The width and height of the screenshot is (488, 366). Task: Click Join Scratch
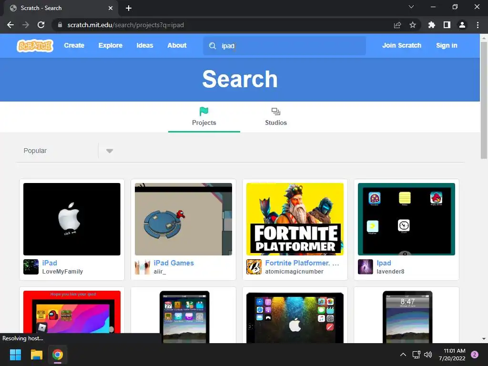tap(401, 45)
